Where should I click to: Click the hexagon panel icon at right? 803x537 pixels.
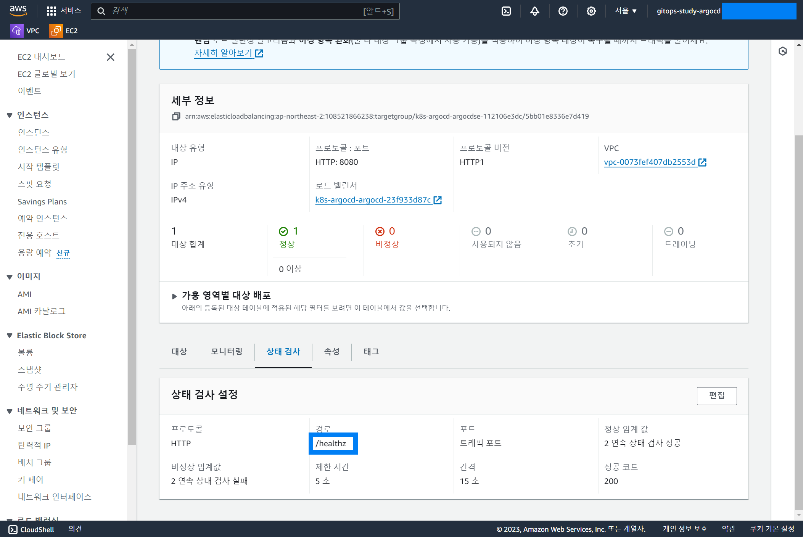coord(782,51)
